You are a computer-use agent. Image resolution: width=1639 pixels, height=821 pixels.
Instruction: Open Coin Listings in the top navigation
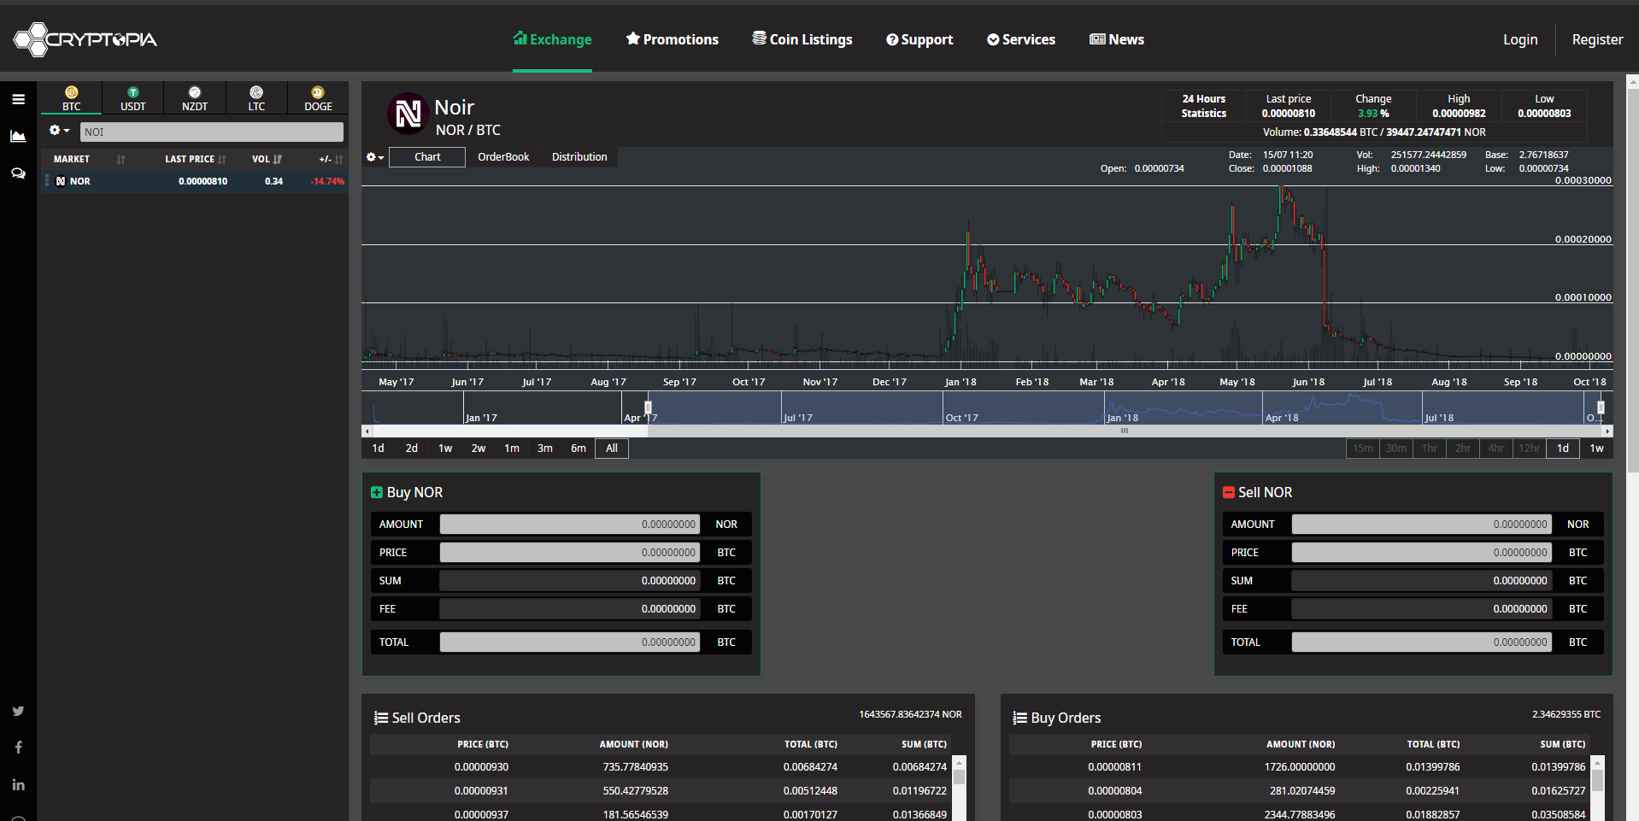click(802, 39)
